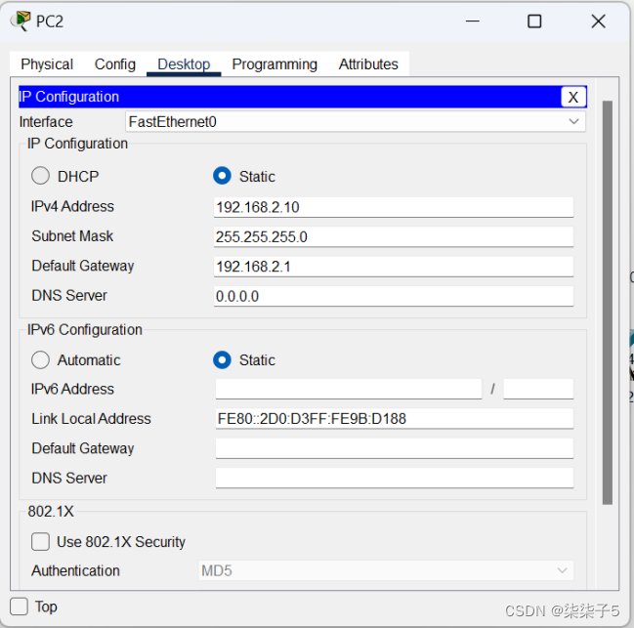This screenshot has width=634, height=628.
Task: Click the IPv4 Default Gateway field 192.168.2.1
Action: (394, 267)
